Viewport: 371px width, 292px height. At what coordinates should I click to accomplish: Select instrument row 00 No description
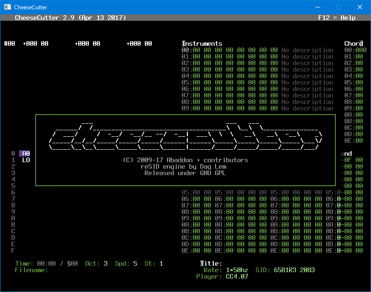click(257, 50)
